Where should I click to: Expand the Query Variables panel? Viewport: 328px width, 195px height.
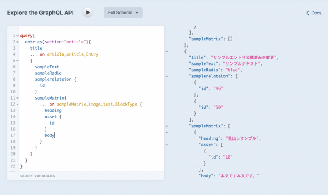coord(38,176)
